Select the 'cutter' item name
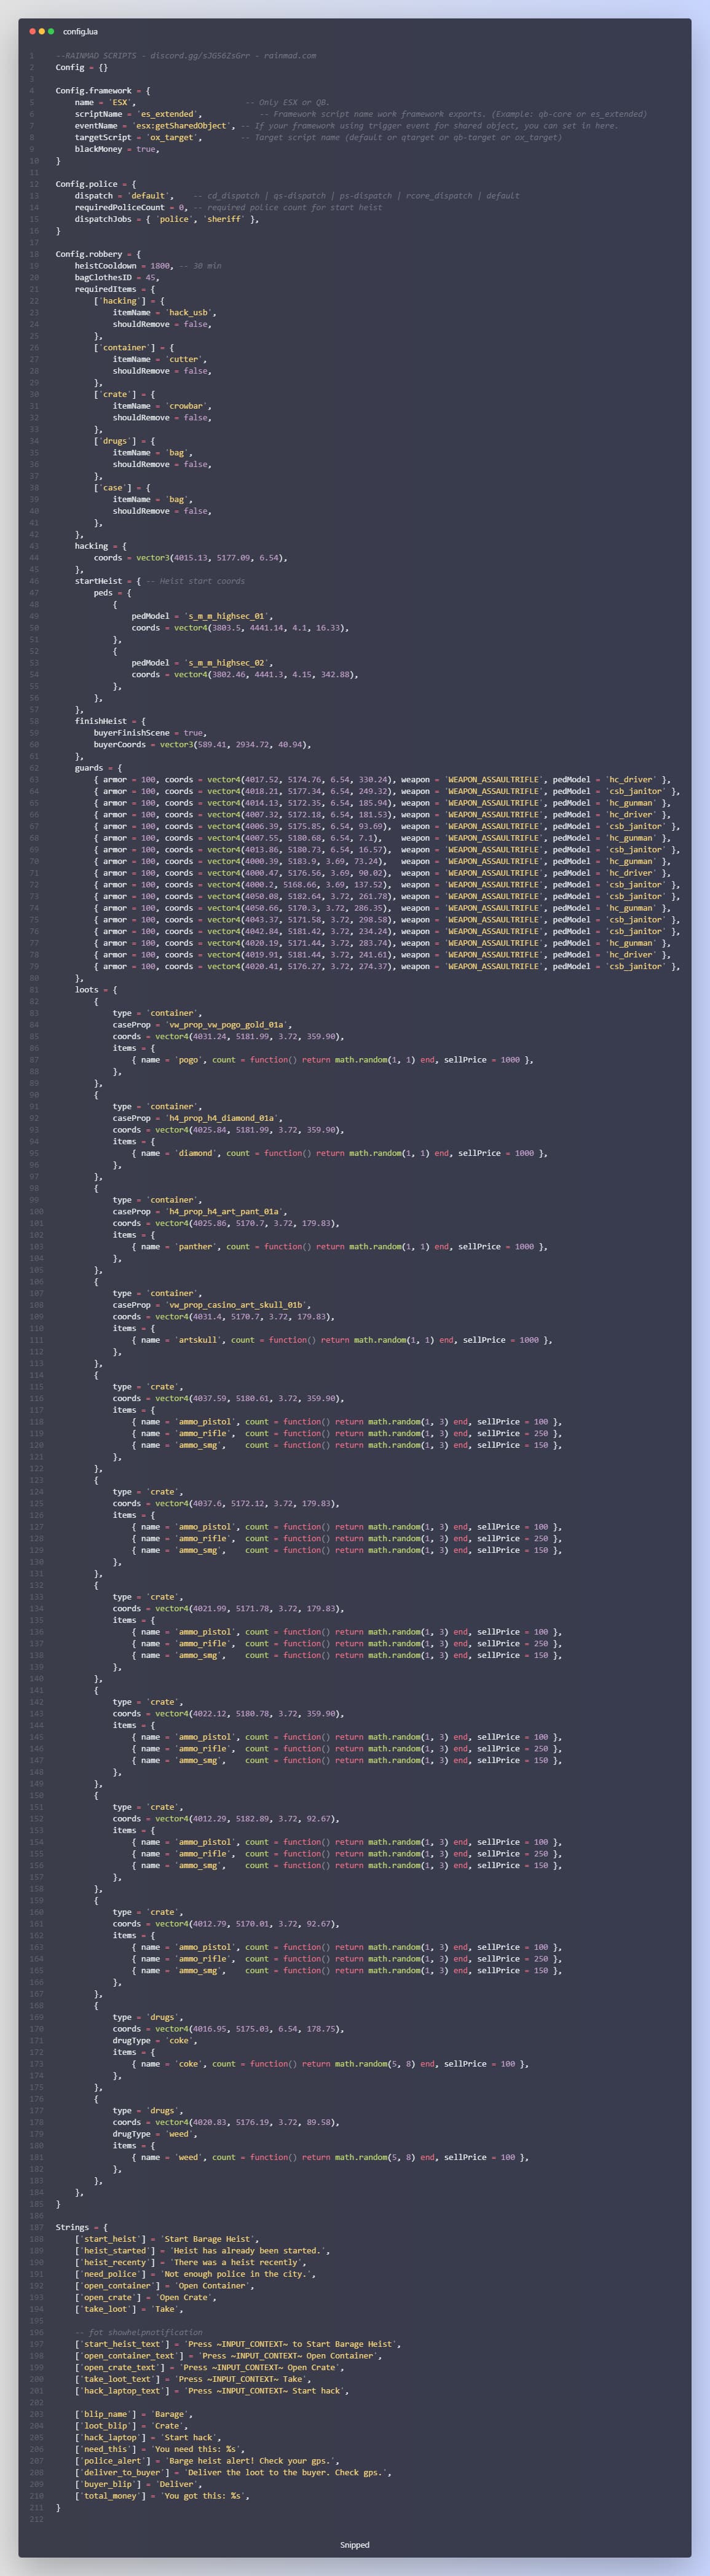The width and height of the screenshot is (710, 2576). [x=185, y=359]
